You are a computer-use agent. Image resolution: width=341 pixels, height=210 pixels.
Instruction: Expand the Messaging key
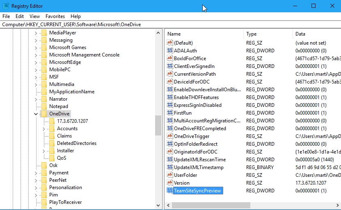(36, 41)
